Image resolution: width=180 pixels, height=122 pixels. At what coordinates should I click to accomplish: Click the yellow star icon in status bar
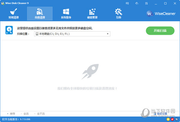(x=168, y=119)
